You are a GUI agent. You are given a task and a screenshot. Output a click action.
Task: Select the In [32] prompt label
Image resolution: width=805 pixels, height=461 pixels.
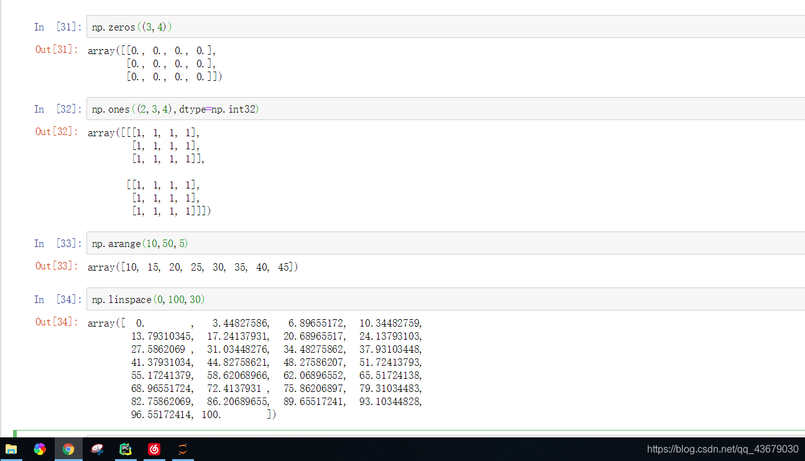pyautogui.click(x=58, y=109)
